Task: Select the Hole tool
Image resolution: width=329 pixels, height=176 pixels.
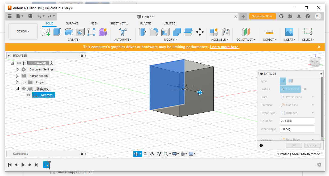Action: 80,32
